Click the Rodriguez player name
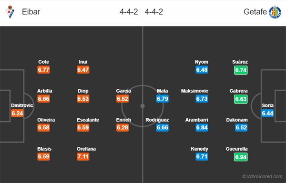The width and height of the screenshot is (286, 183). coord(157,120)
